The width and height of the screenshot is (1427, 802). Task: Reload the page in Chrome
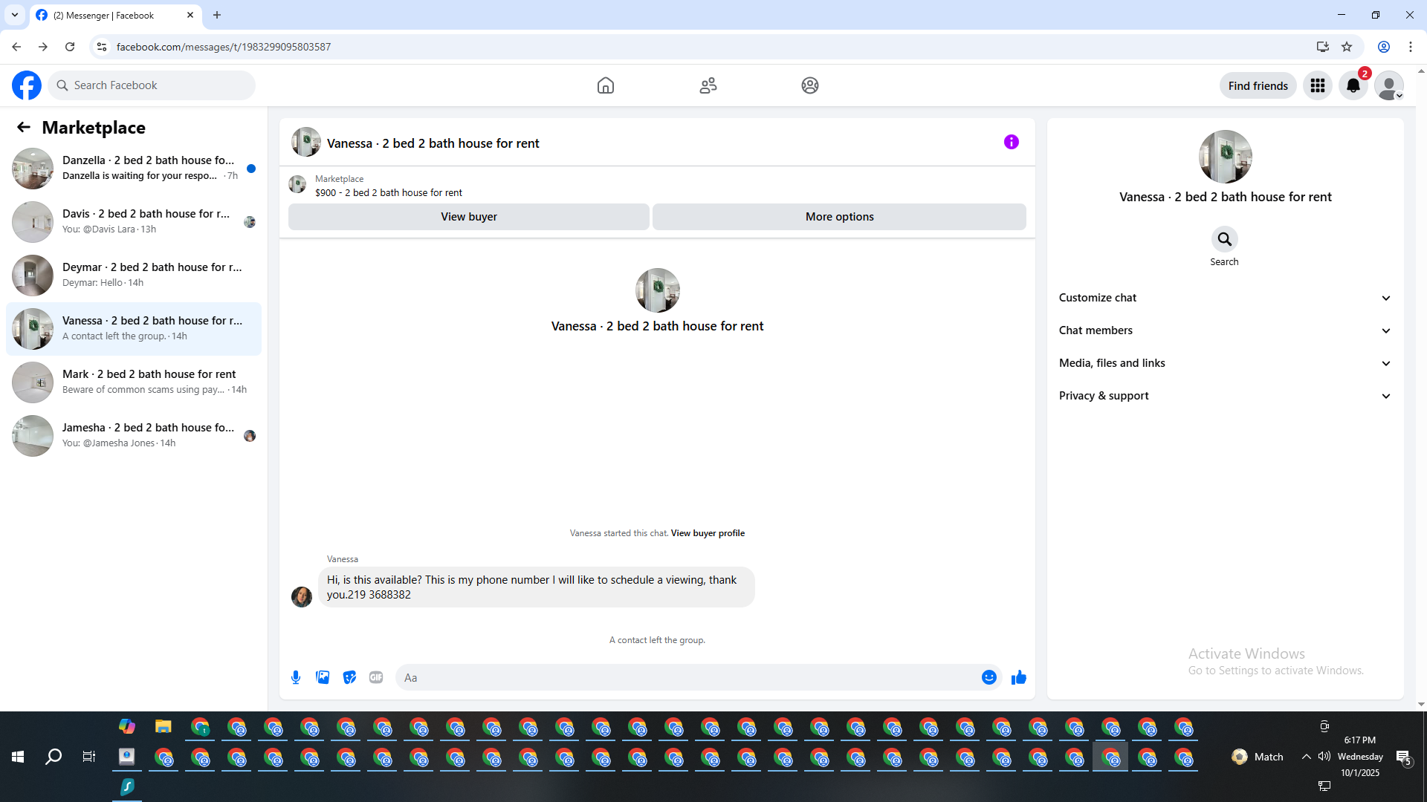tap(70, 47)
